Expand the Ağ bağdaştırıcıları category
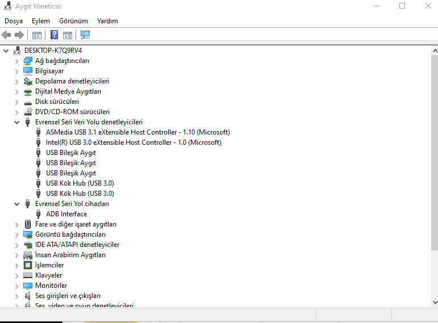Viewport: 438px width, 323px height. 17,61
